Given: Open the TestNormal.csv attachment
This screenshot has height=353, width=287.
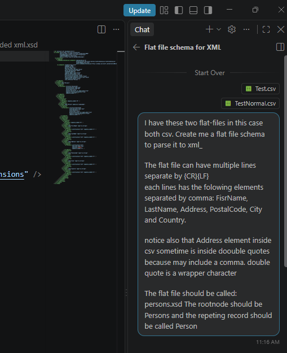Looking at the screenshot, I should pos(250,103).
